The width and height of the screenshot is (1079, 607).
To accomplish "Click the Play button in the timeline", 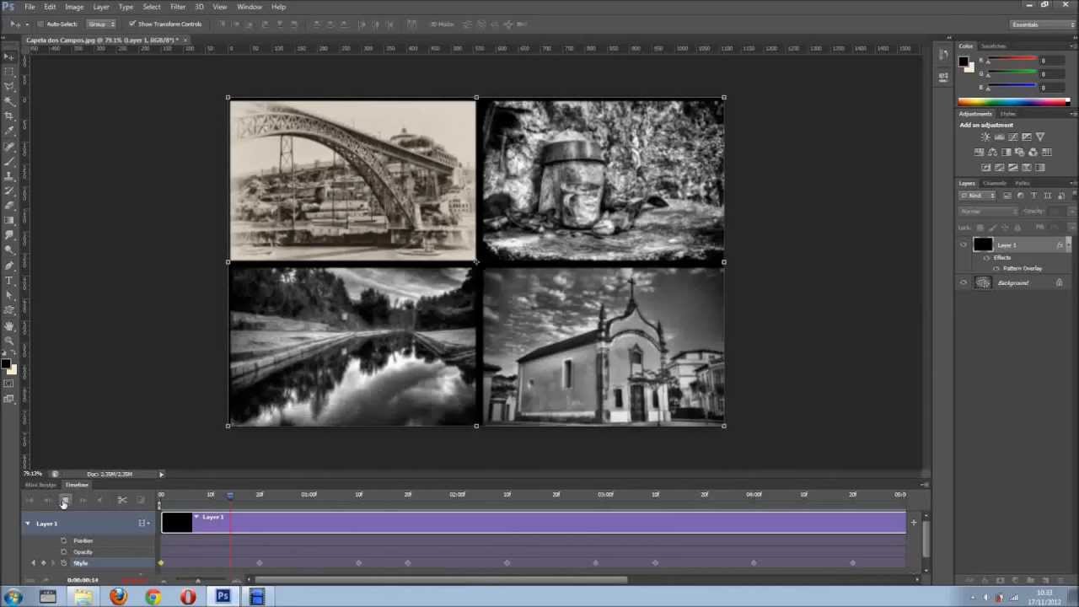I will point(65,501).
